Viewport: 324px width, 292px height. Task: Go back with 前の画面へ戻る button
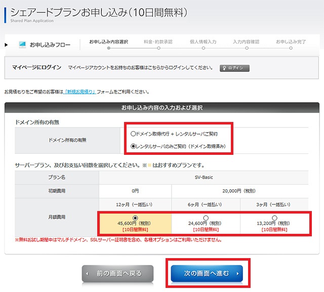tap(117, 273)
